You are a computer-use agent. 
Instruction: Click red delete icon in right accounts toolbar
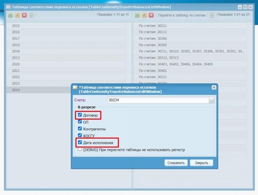[151, 15]
